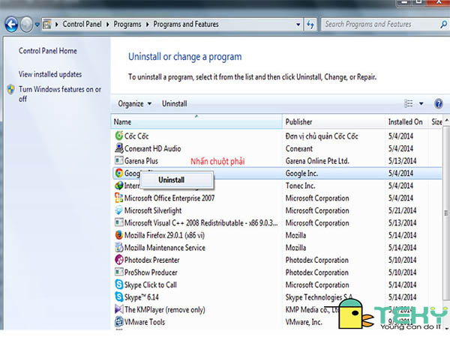Click the program list vertical scrollbar
The image size is (450, 337).
point(446,212)
